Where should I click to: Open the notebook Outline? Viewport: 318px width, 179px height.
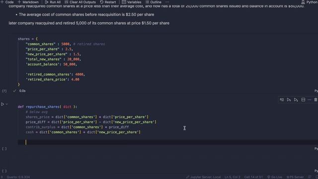(x=154, y=2)
